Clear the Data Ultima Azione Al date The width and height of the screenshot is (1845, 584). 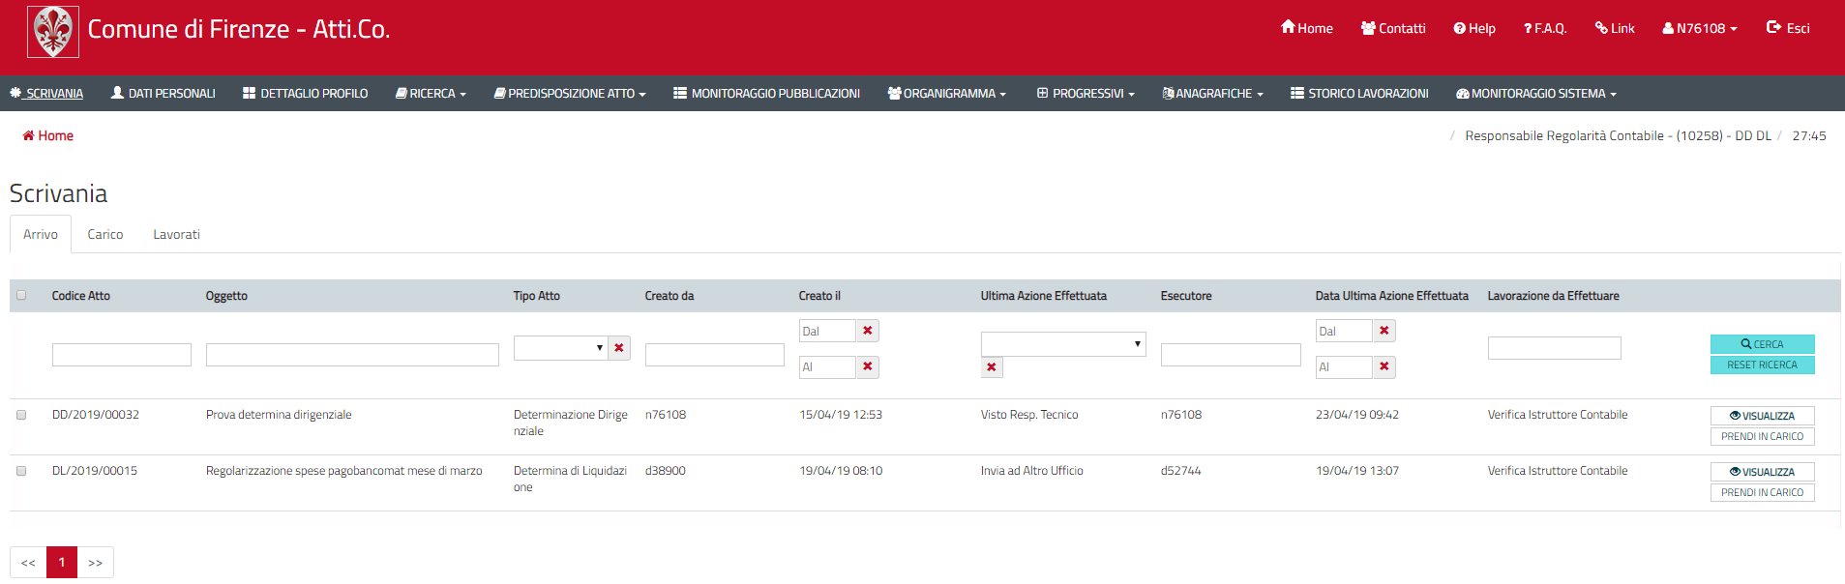1384,366
